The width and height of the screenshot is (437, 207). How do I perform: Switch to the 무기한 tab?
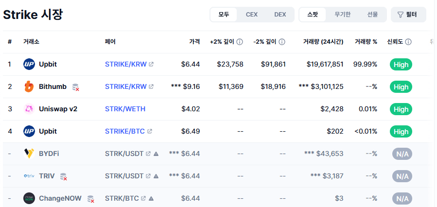point(343,15)
